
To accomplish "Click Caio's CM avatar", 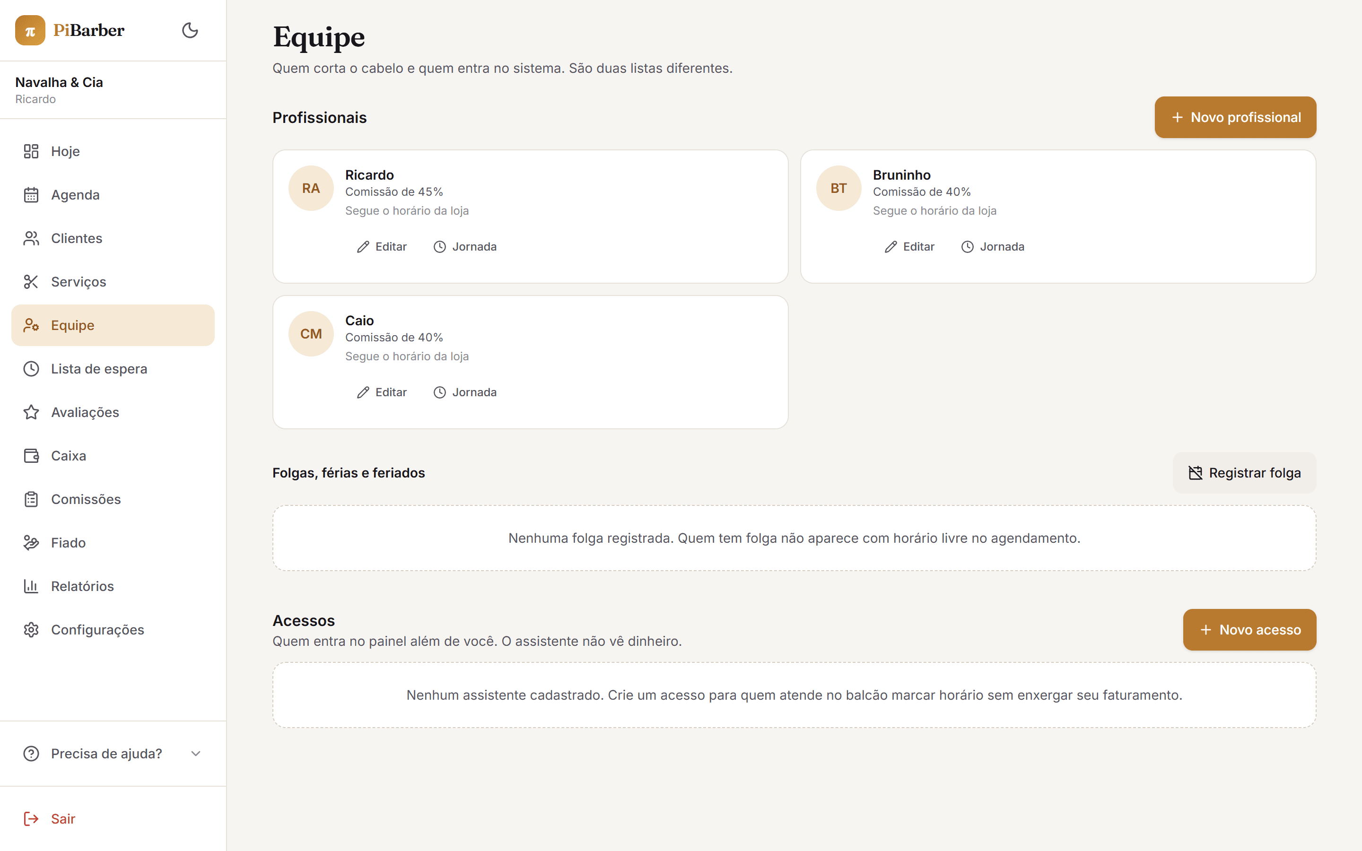I will (x=311, y=334).
